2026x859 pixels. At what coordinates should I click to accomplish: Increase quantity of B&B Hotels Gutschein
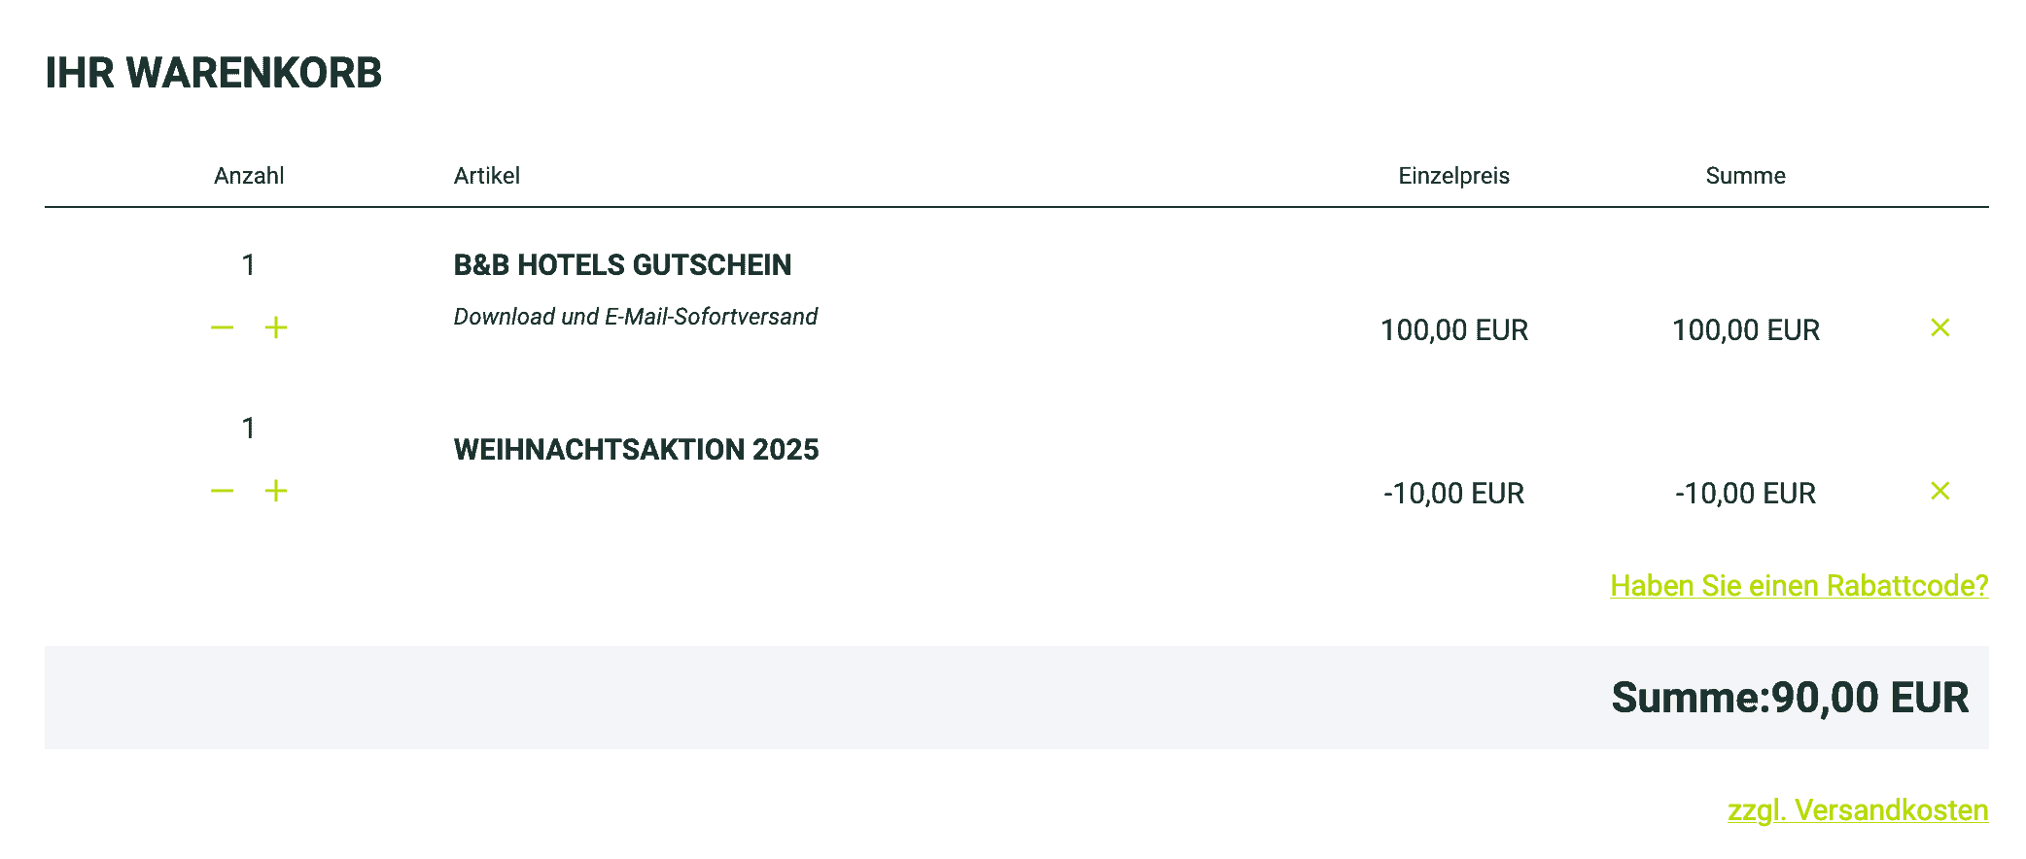276,327
